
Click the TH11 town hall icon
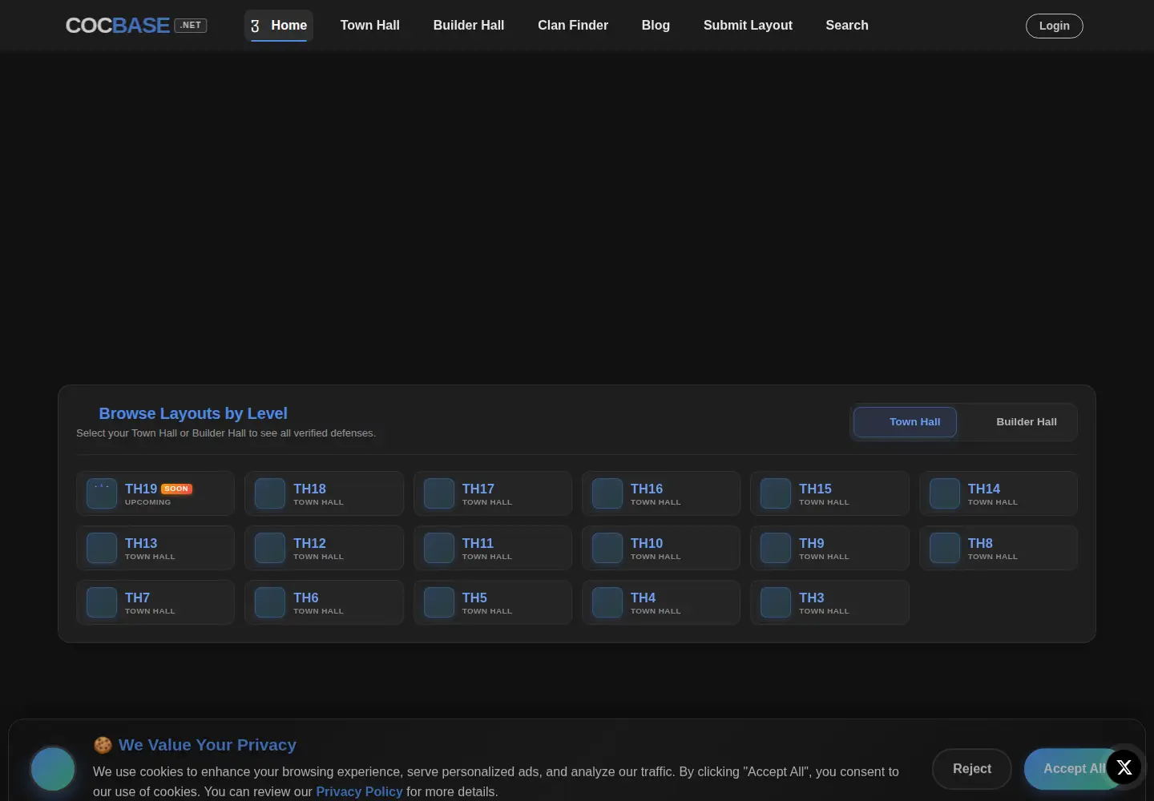click(439, 548)
